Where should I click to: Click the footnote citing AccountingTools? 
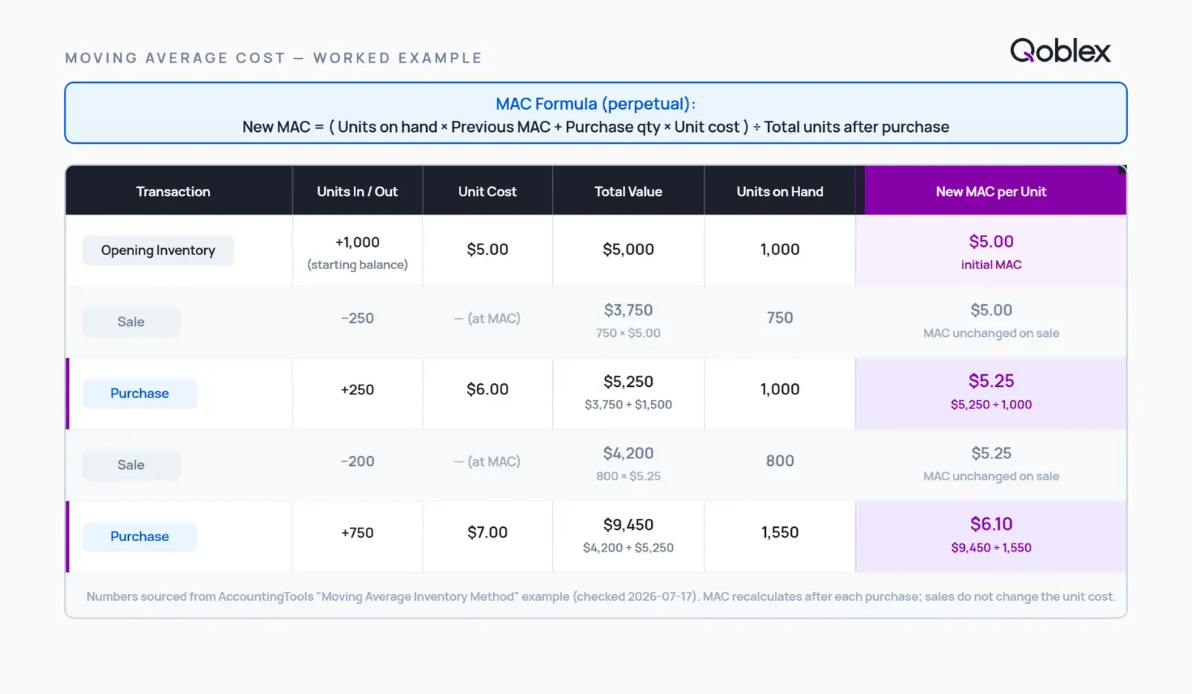click(x=600, y=596)
